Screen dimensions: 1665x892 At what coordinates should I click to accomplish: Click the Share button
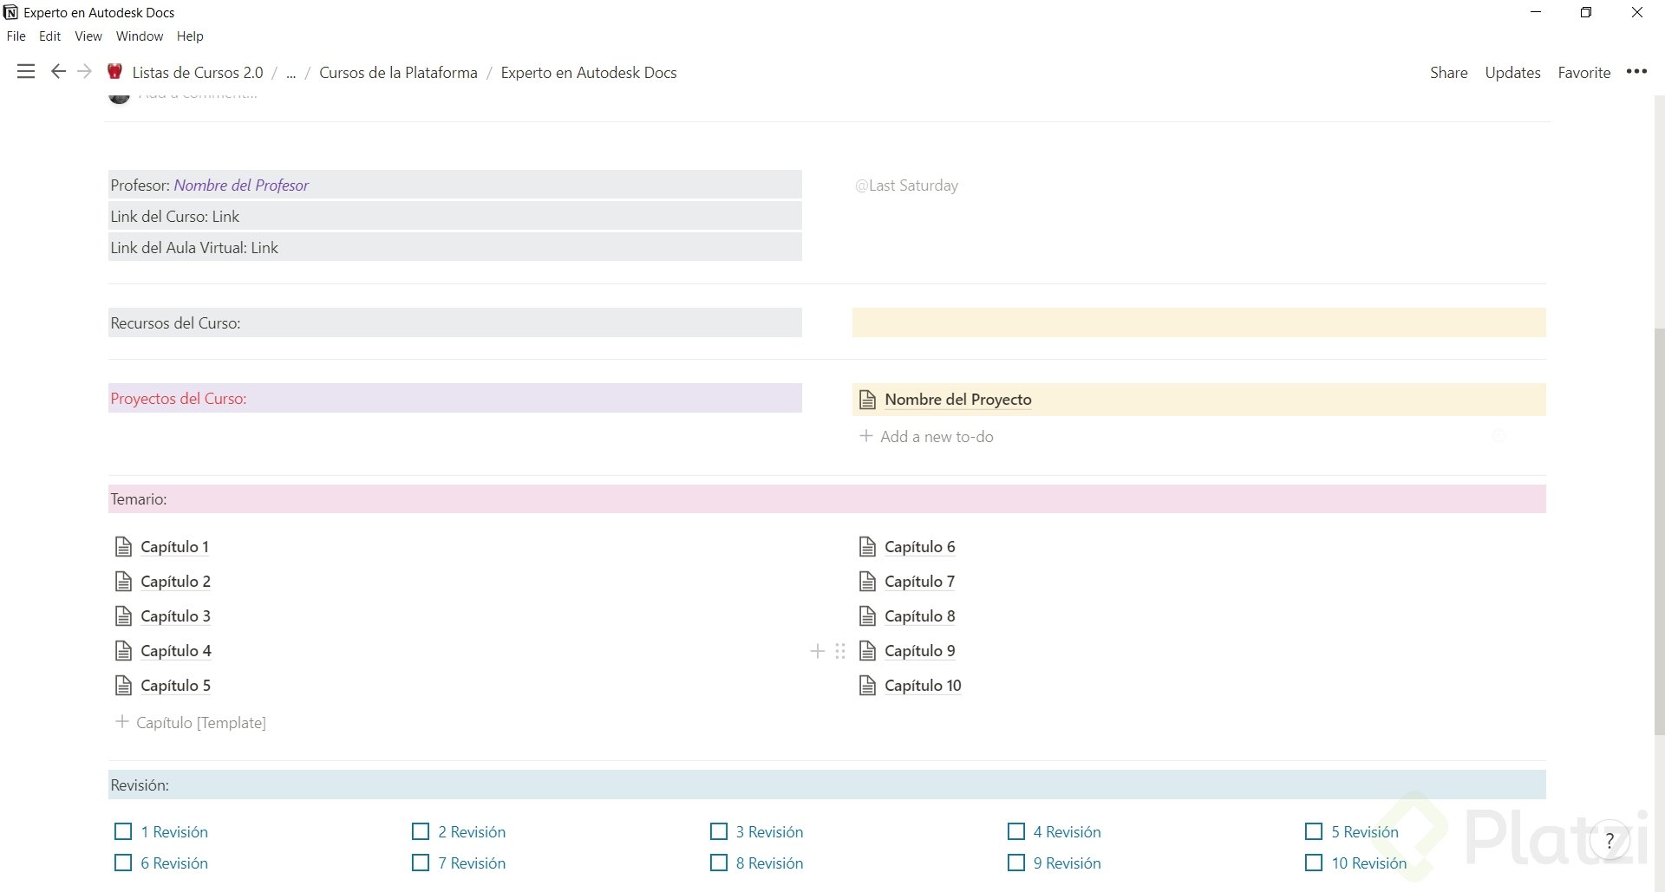[1449, 73]
